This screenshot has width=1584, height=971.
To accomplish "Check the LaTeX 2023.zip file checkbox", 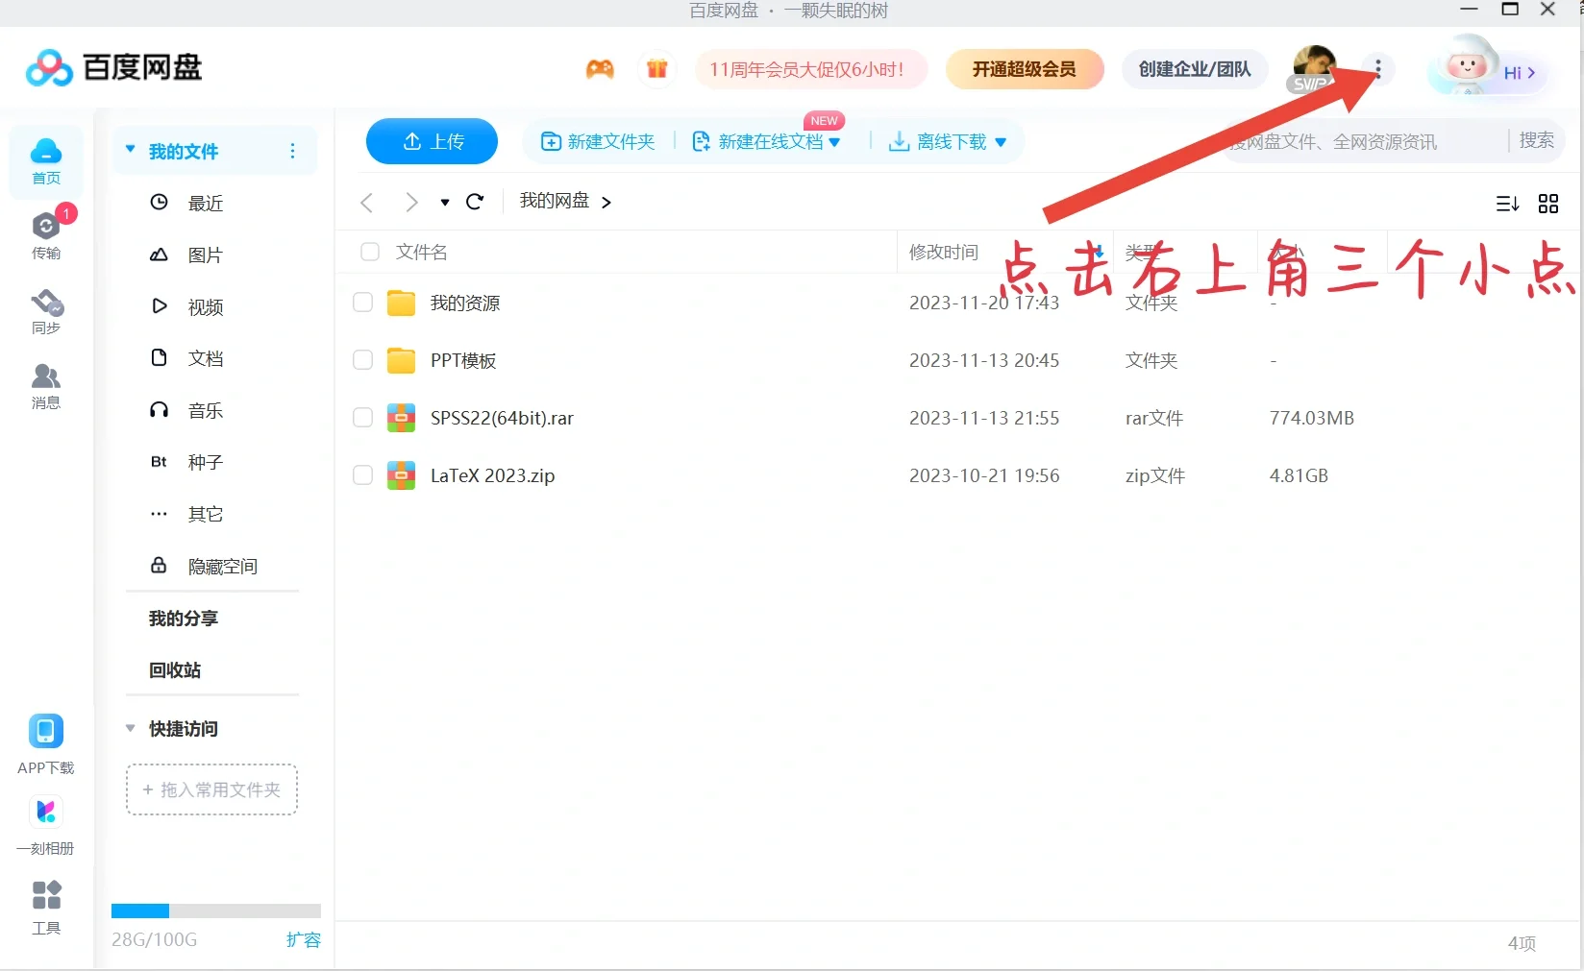I will pyautogui.click(x=362, y=474).
